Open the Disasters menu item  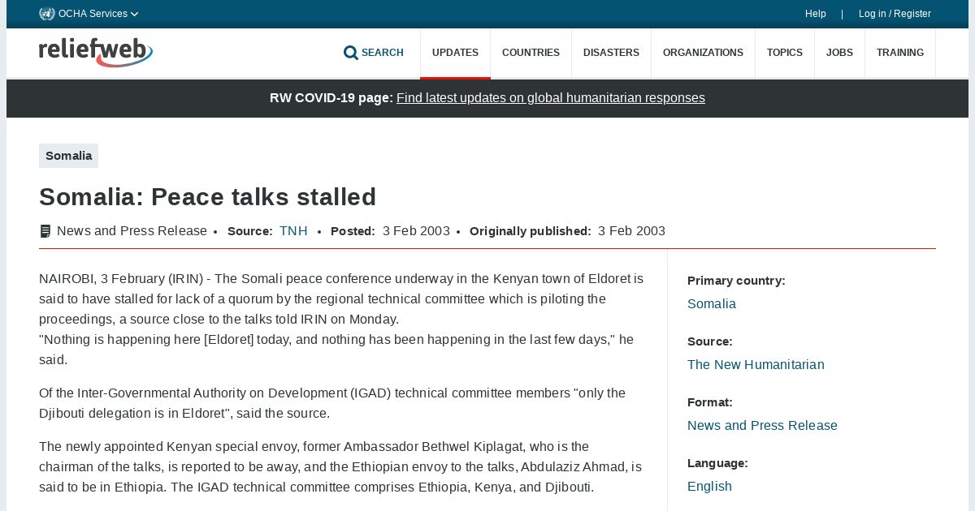611,53
